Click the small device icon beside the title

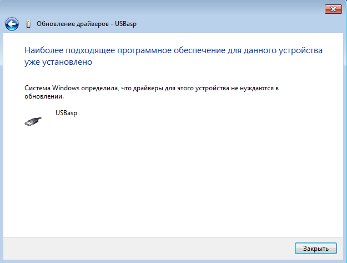click(x=28, y=24)
